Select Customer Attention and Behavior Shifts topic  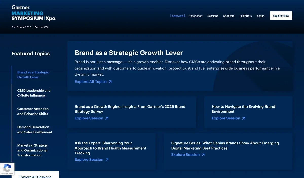tap(33, 111)
